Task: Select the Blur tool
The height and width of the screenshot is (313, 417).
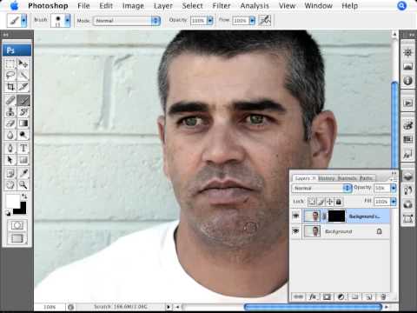Action: [10, 135]
